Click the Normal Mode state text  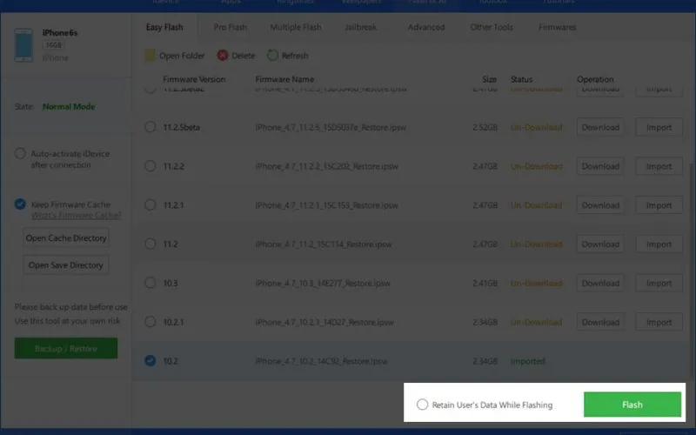coord(69,106)
